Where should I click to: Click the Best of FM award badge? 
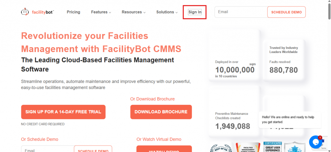pyautogui.click(x=221, y=148)
